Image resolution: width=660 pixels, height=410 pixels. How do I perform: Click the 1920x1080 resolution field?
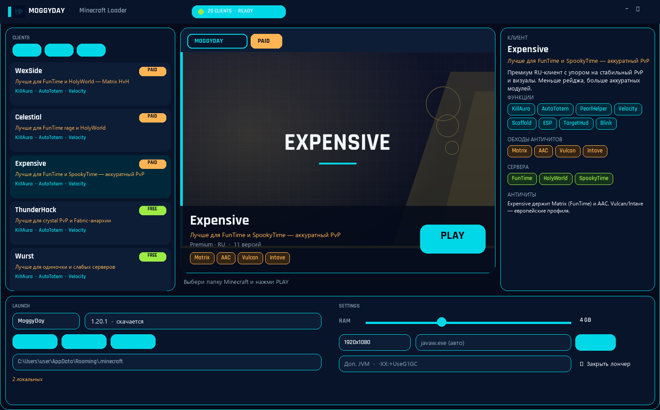point(375,343)
